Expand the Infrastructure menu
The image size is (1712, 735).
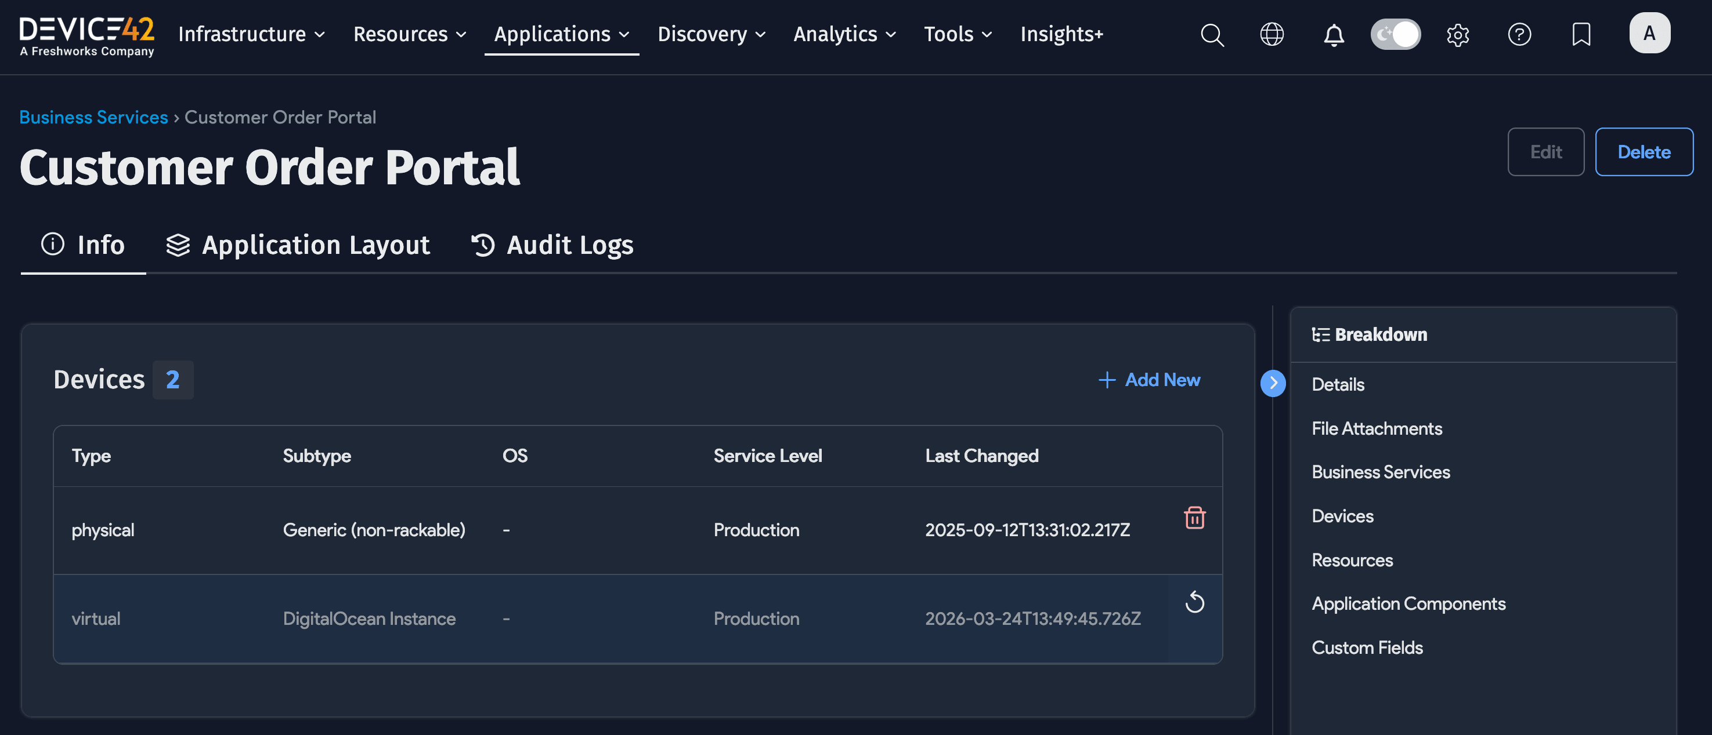(251, 35)
